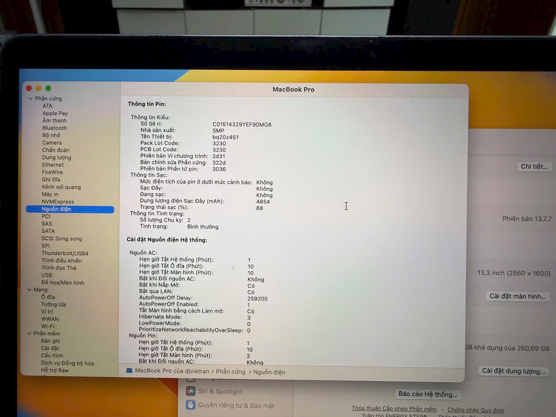Click the MacBook icon in the path bar

129,371
